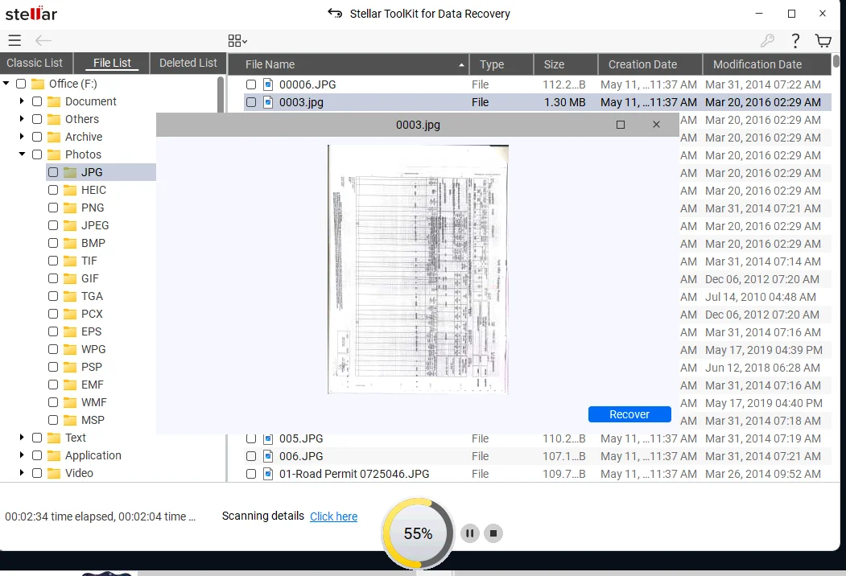The height and width of the screenshot is (576, 846).
Task: Switch to the Deleted List tab
Action: point(187,62)
